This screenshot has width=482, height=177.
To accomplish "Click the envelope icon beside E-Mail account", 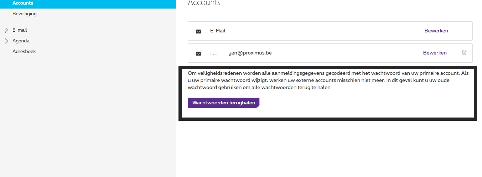I will pos(198,31).
